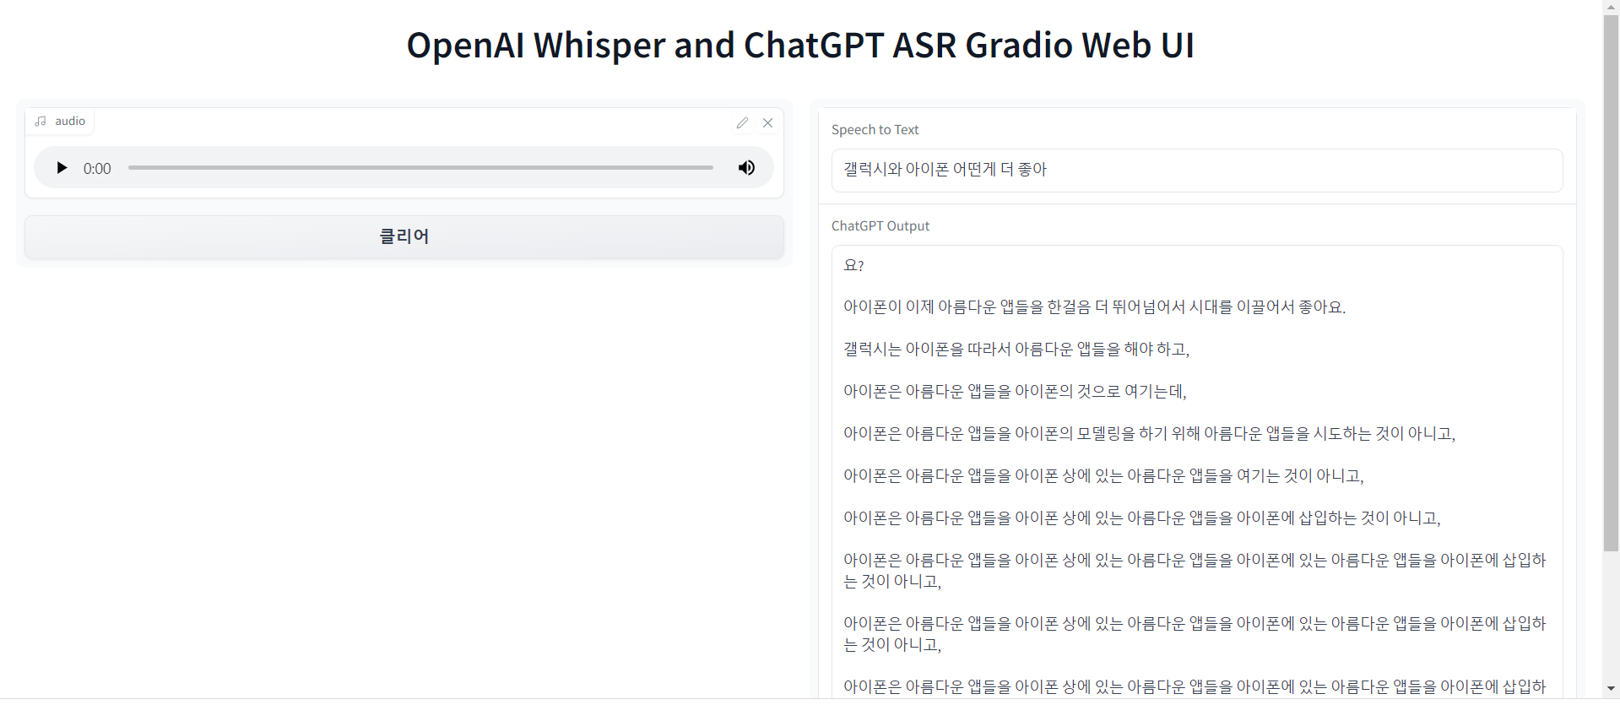
Task: Click the 클리어 button
Action: (x=404, y=236)
